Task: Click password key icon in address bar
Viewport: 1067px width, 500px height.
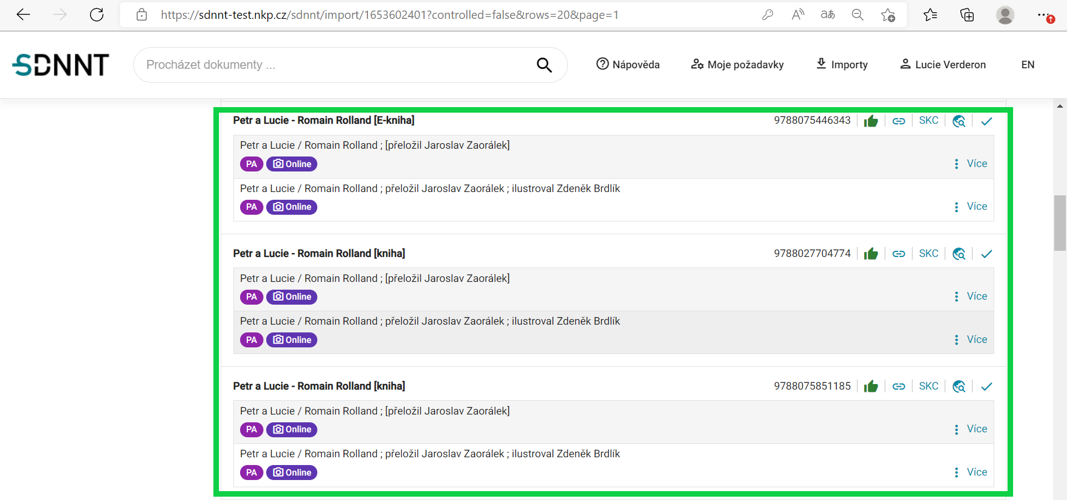Action: (767, 15)
